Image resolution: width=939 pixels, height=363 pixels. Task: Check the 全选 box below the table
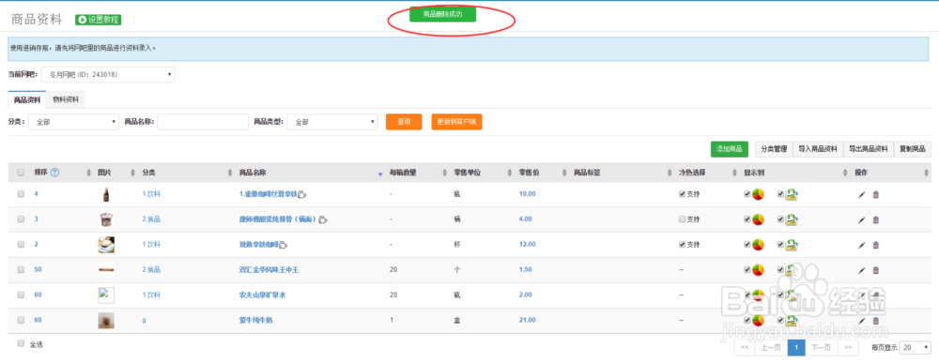21,343
